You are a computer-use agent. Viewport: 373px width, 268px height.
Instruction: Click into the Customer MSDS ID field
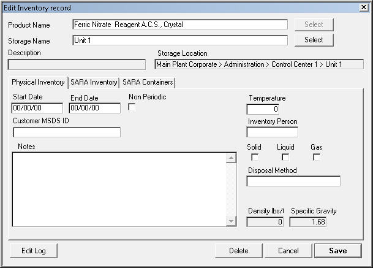click(x=67, y=132)
